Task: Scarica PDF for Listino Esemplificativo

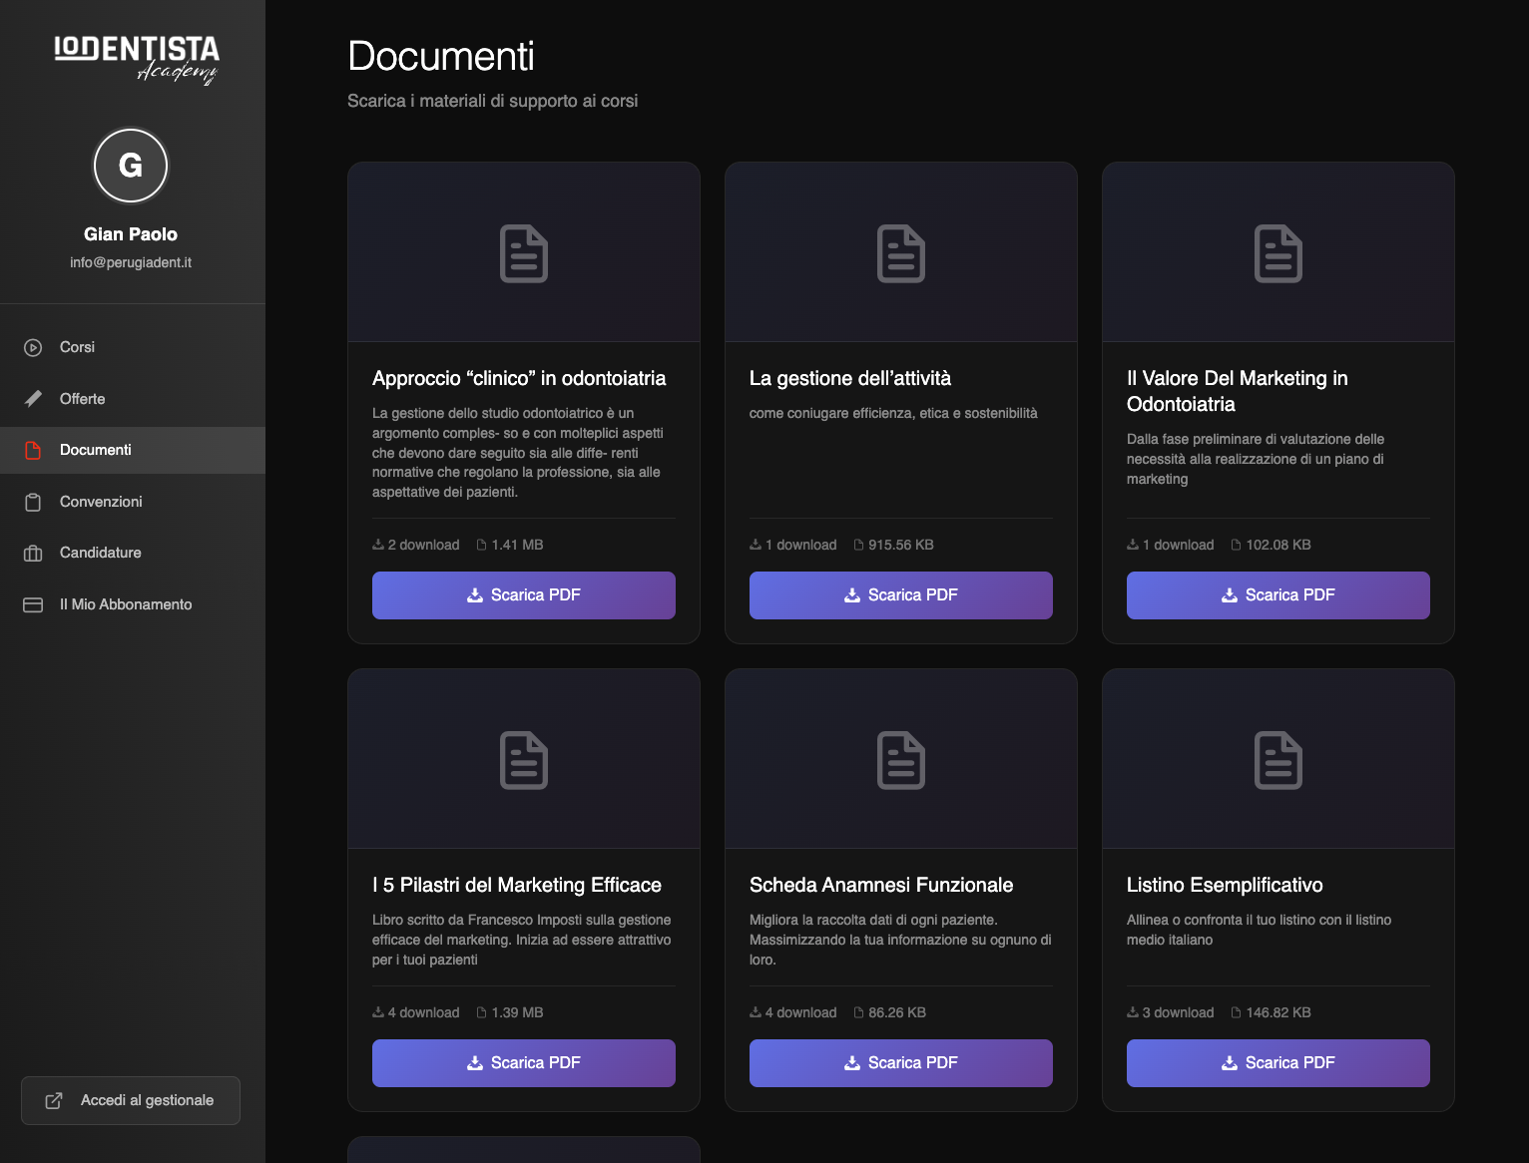Action: tap(1277, 1062)
